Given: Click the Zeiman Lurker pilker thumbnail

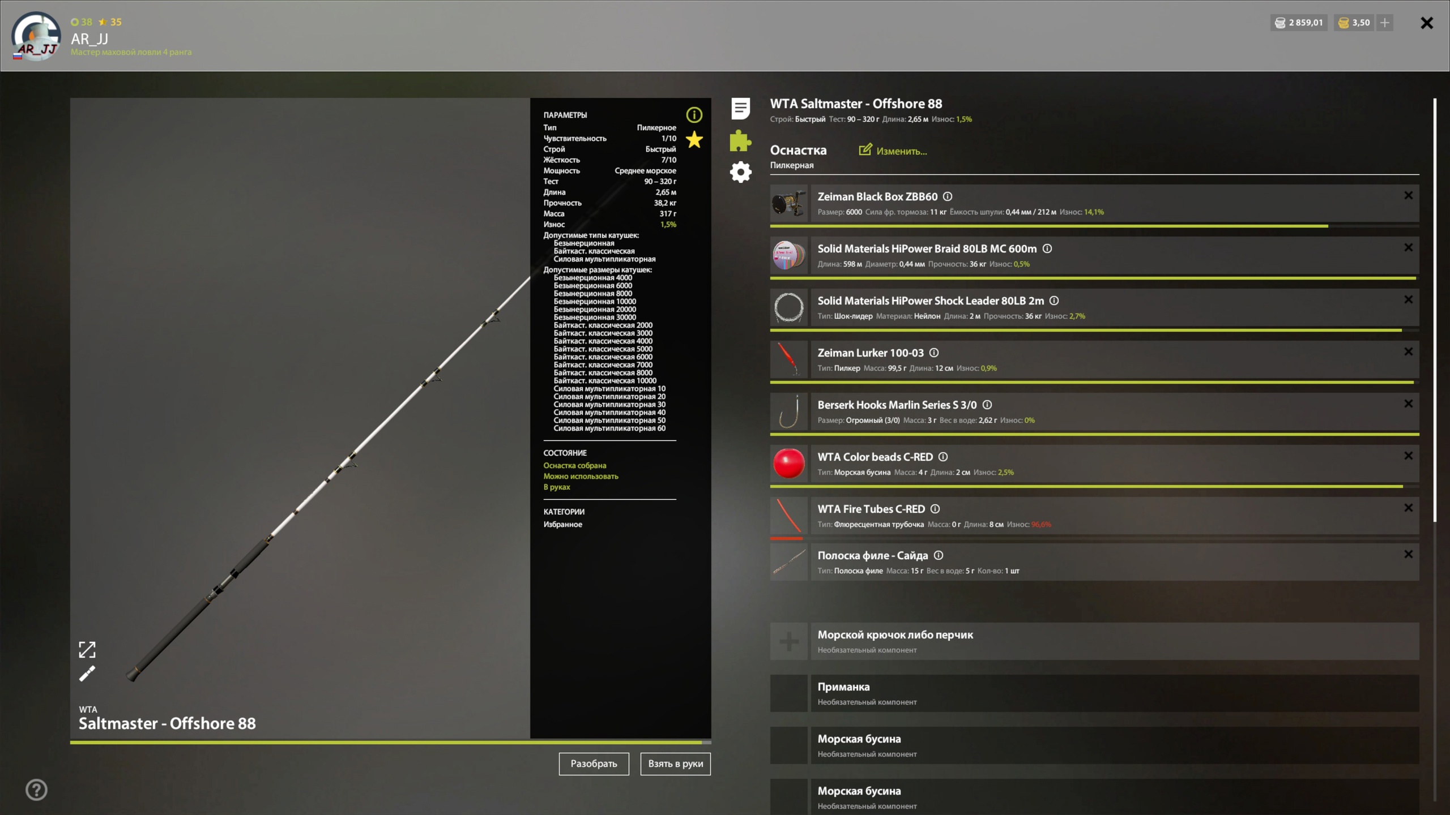Looking at the screenshot, I should coord(789,359).
